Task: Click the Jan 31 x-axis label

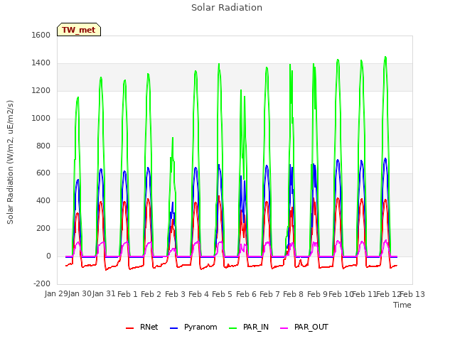Action: pos(104,294)
